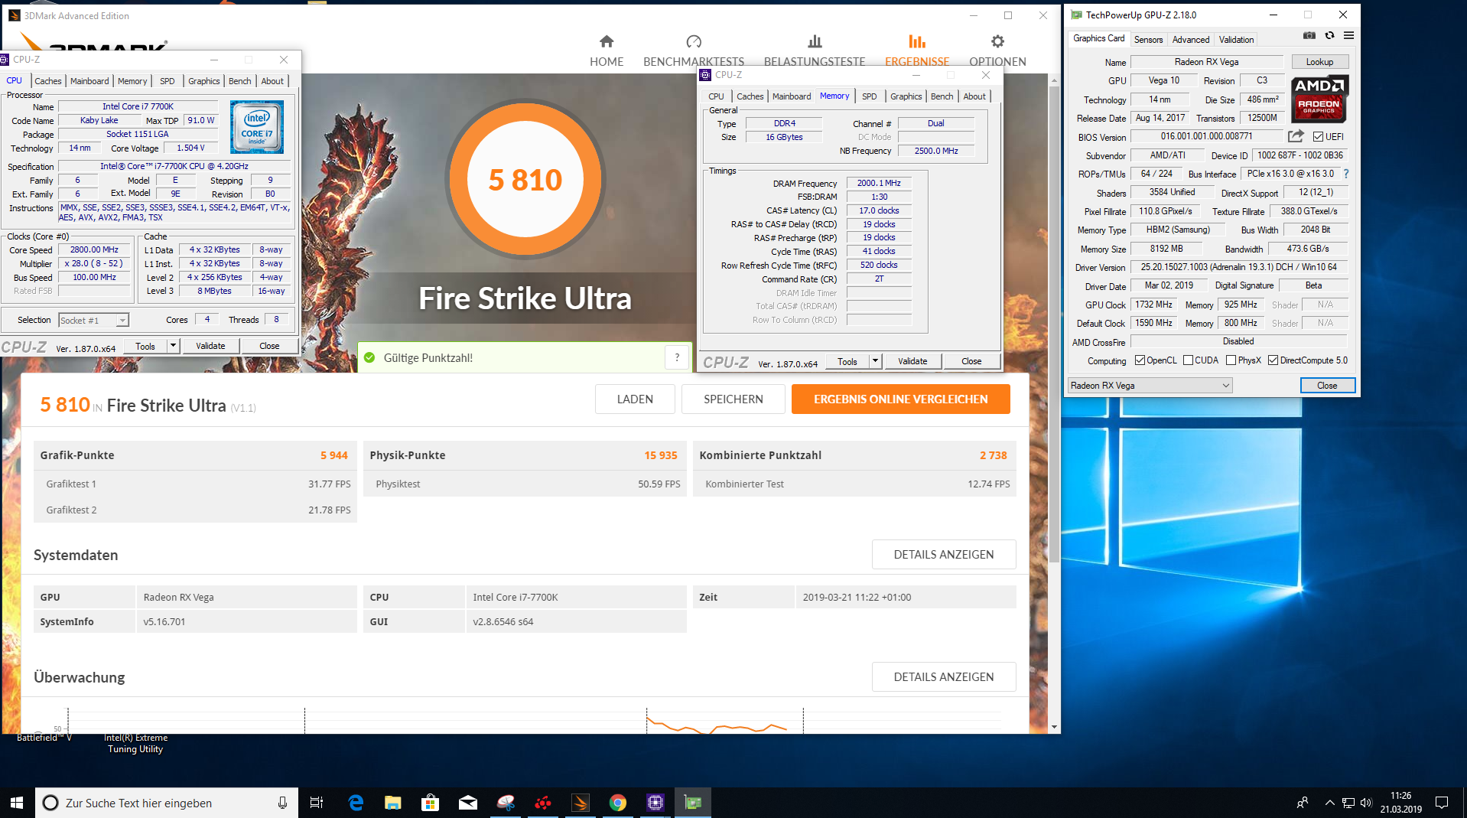Screen dimensions: 1467x818
Task: Click the Grafik-Punkte value 5 944
Action: click(x=334, y=455)
